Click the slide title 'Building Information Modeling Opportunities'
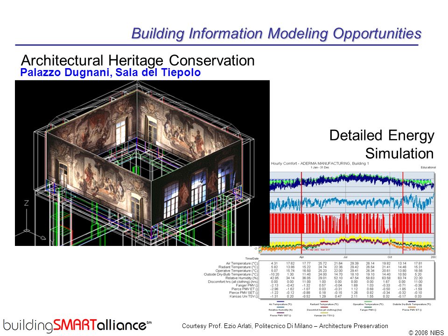The width and height of the screenshot is (448, 336). (x=276, y=34)
